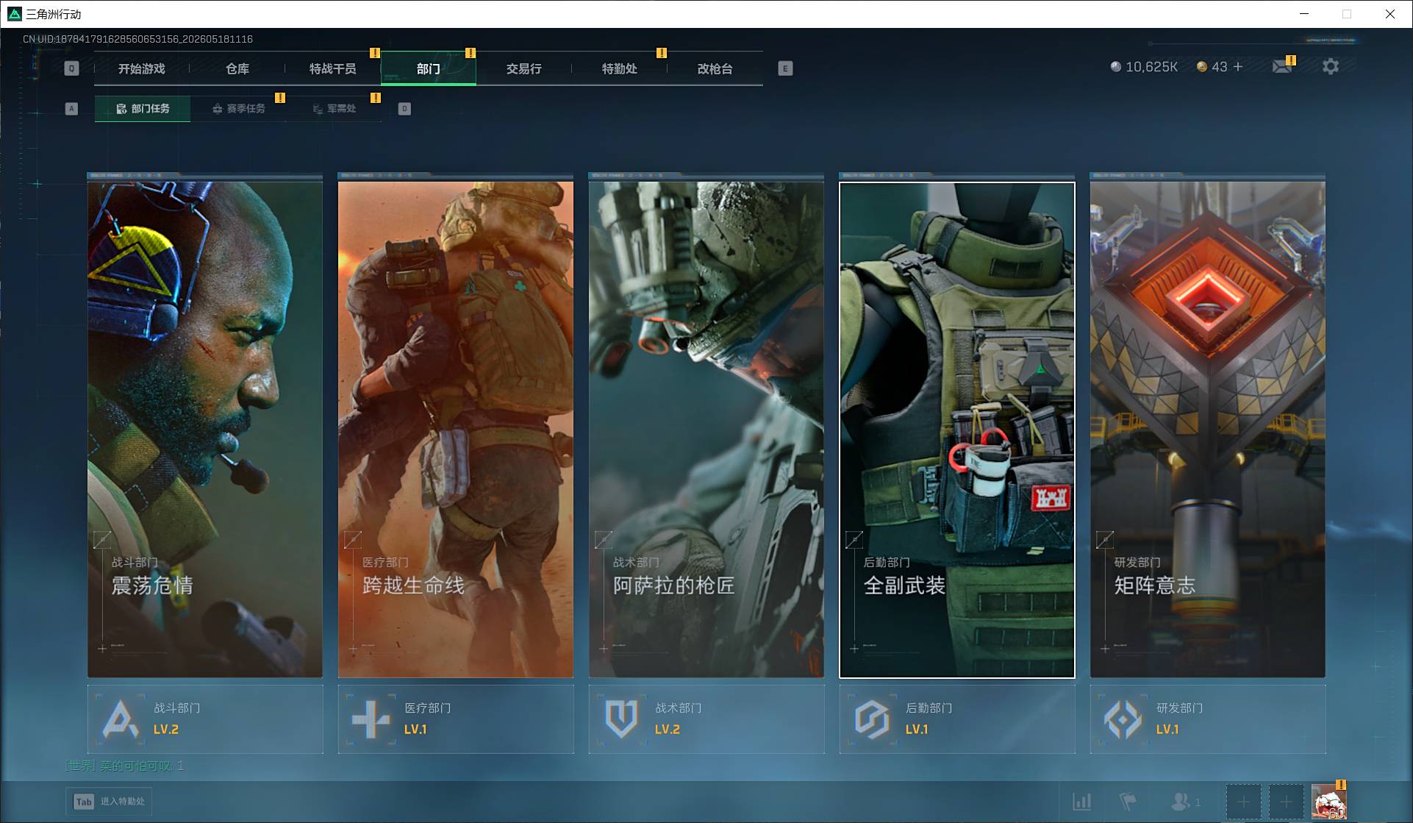Open the 跨越生命线 medical department card
This screenshot has width=1413, height=823.
click(x=456, y=430)
